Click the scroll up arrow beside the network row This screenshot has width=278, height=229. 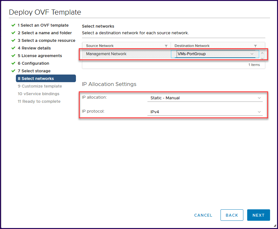tap(262, 53)
